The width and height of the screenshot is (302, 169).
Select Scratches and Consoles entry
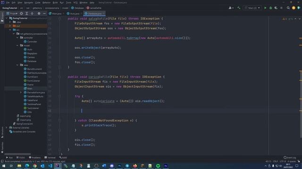(x=22, y=131)
